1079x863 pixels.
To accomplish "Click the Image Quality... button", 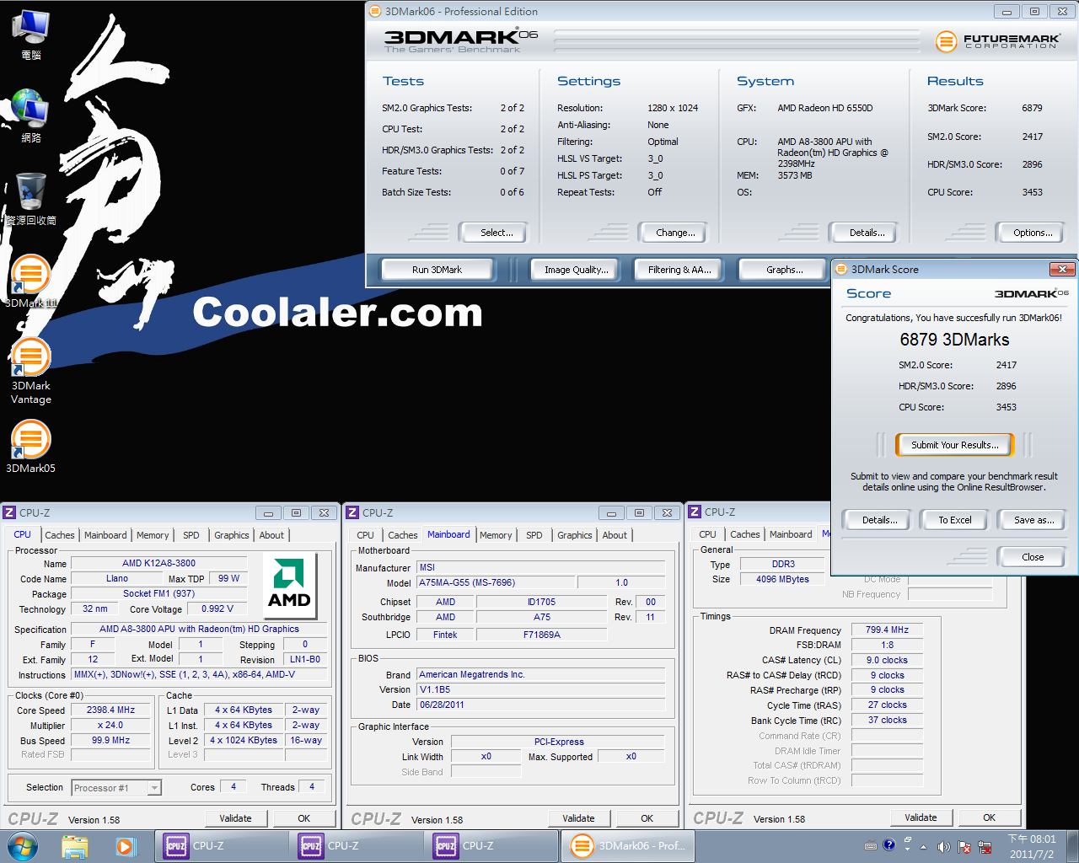I will click(574, 270).
